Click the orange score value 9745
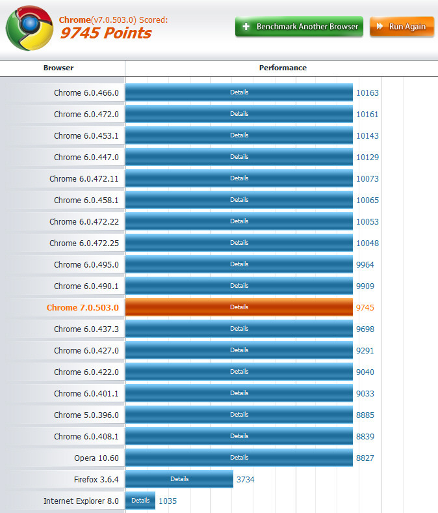Screen dimensions: 438x513 (x=365, y=308)
